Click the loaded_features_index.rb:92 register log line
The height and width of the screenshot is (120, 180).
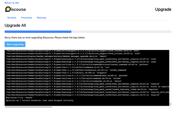coord(82,89)
